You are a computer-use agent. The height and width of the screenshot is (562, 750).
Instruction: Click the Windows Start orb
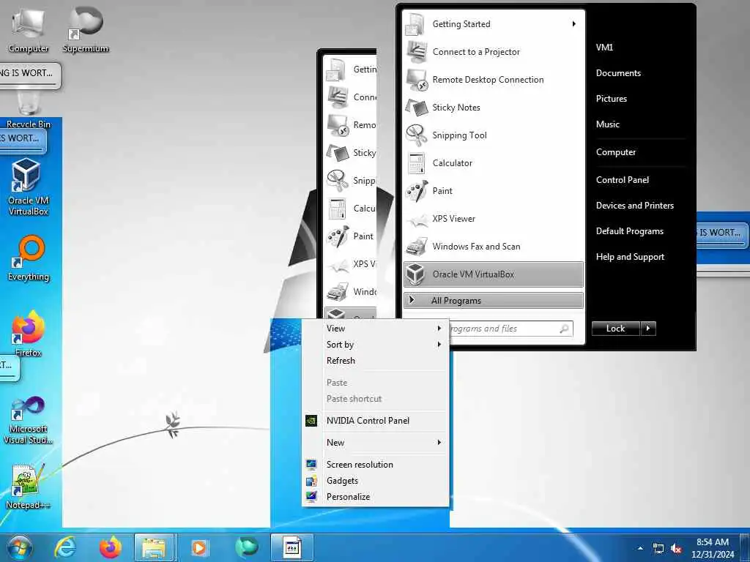point(20,547)
